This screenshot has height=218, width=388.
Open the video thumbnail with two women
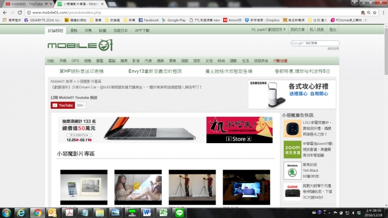[138, 187]
